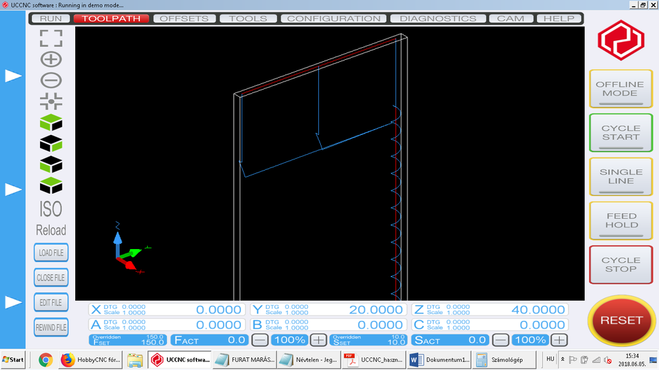Increase feed override with plus button beside Fact

click(x=319, y=340)
